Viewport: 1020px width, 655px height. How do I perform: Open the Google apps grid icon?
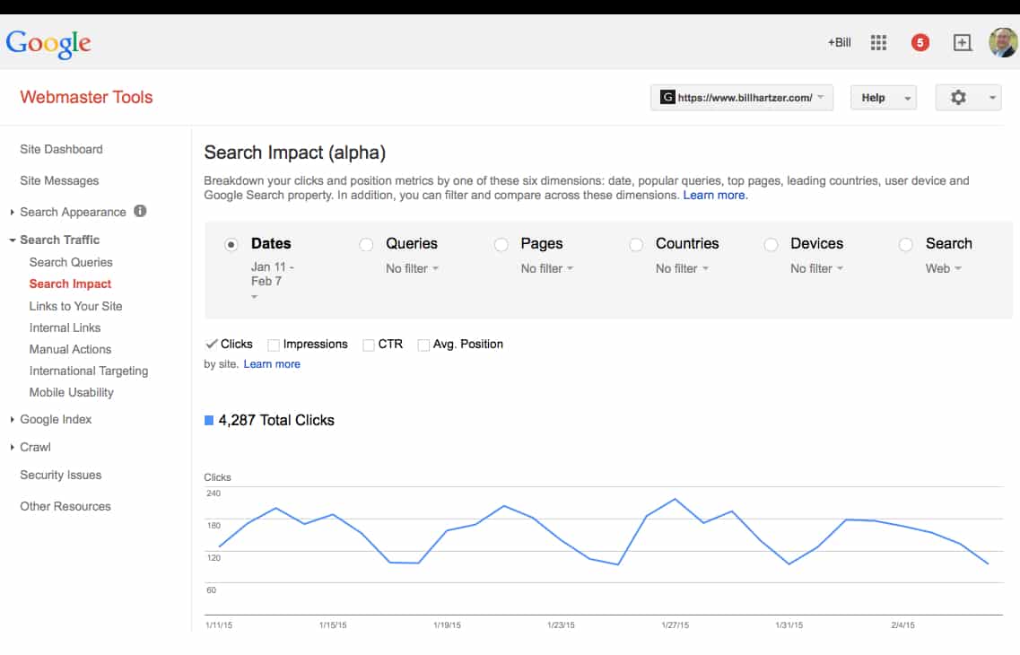[878, 42]
